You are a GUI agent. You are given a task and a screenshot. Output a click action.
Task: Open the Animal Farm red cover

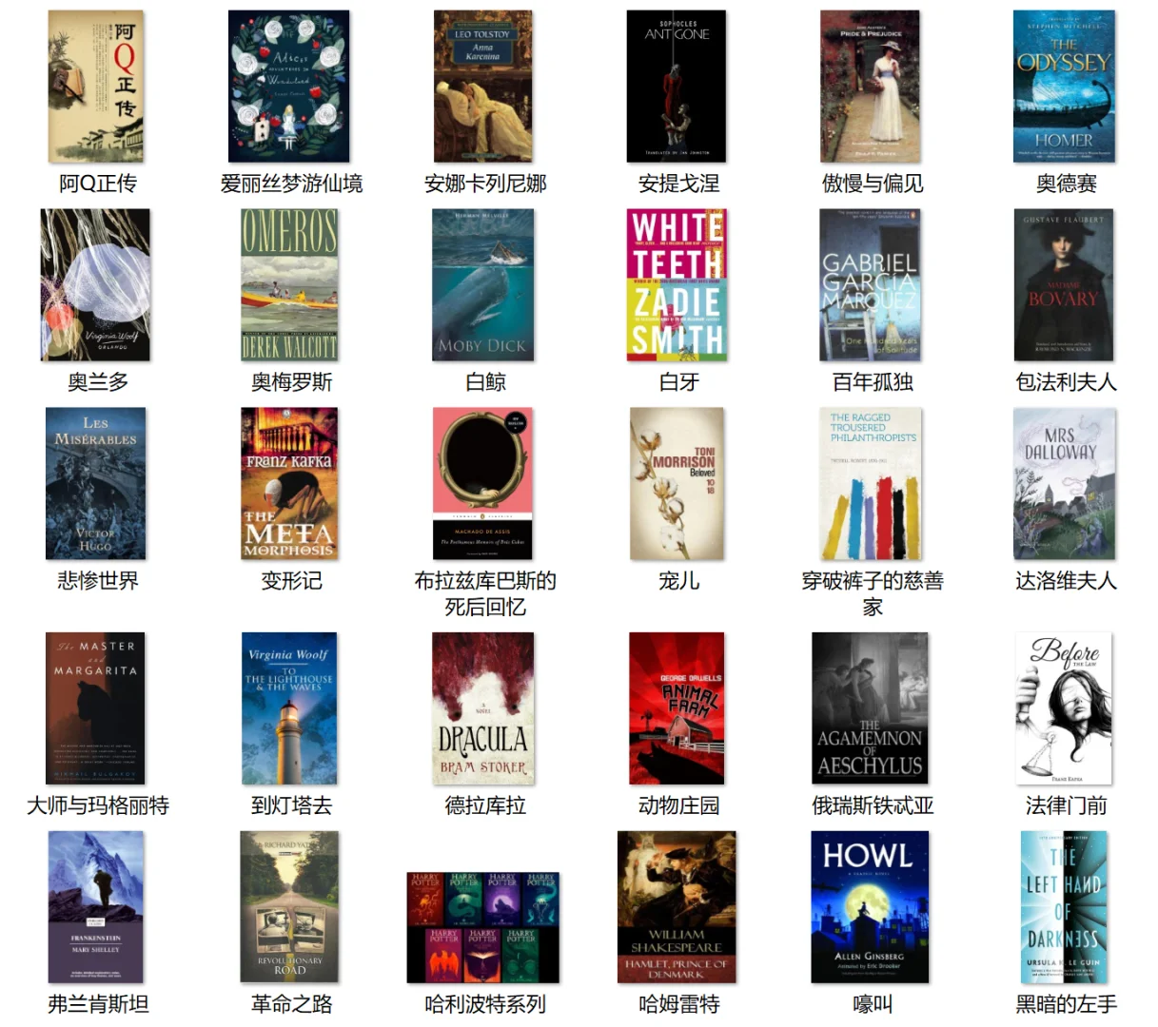677,708
